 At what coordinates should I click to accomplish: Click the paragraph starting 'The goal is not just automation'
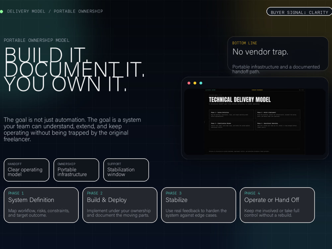click(x=72, y=129)
